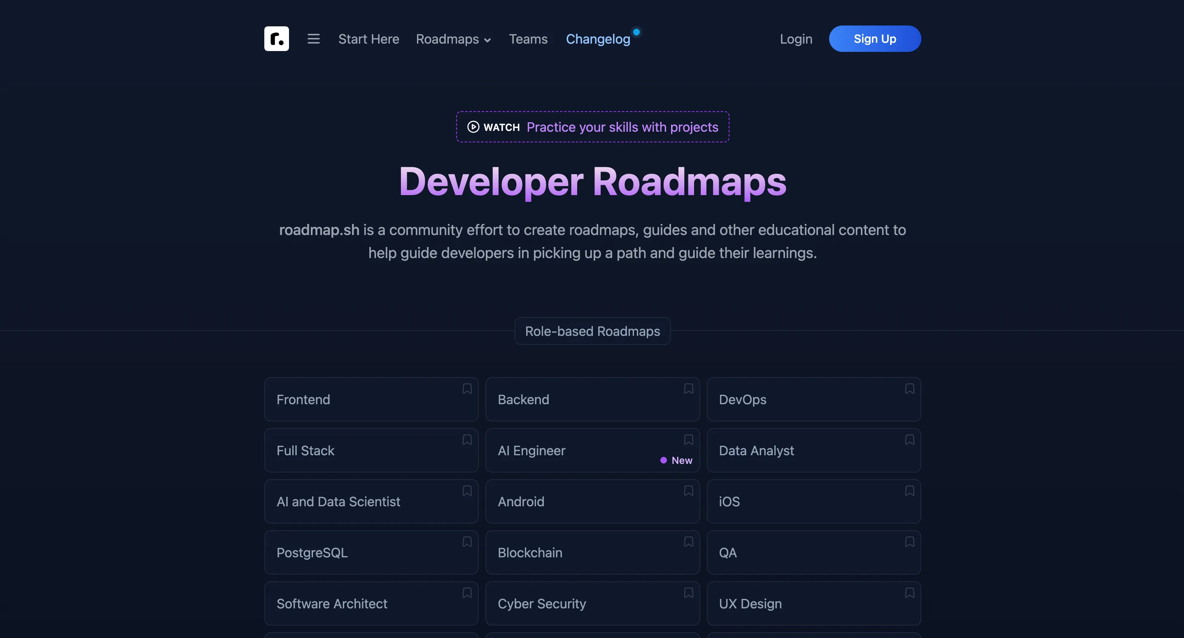Toggle the bookmark on the Cyber Security card

(x=688, y=593)
